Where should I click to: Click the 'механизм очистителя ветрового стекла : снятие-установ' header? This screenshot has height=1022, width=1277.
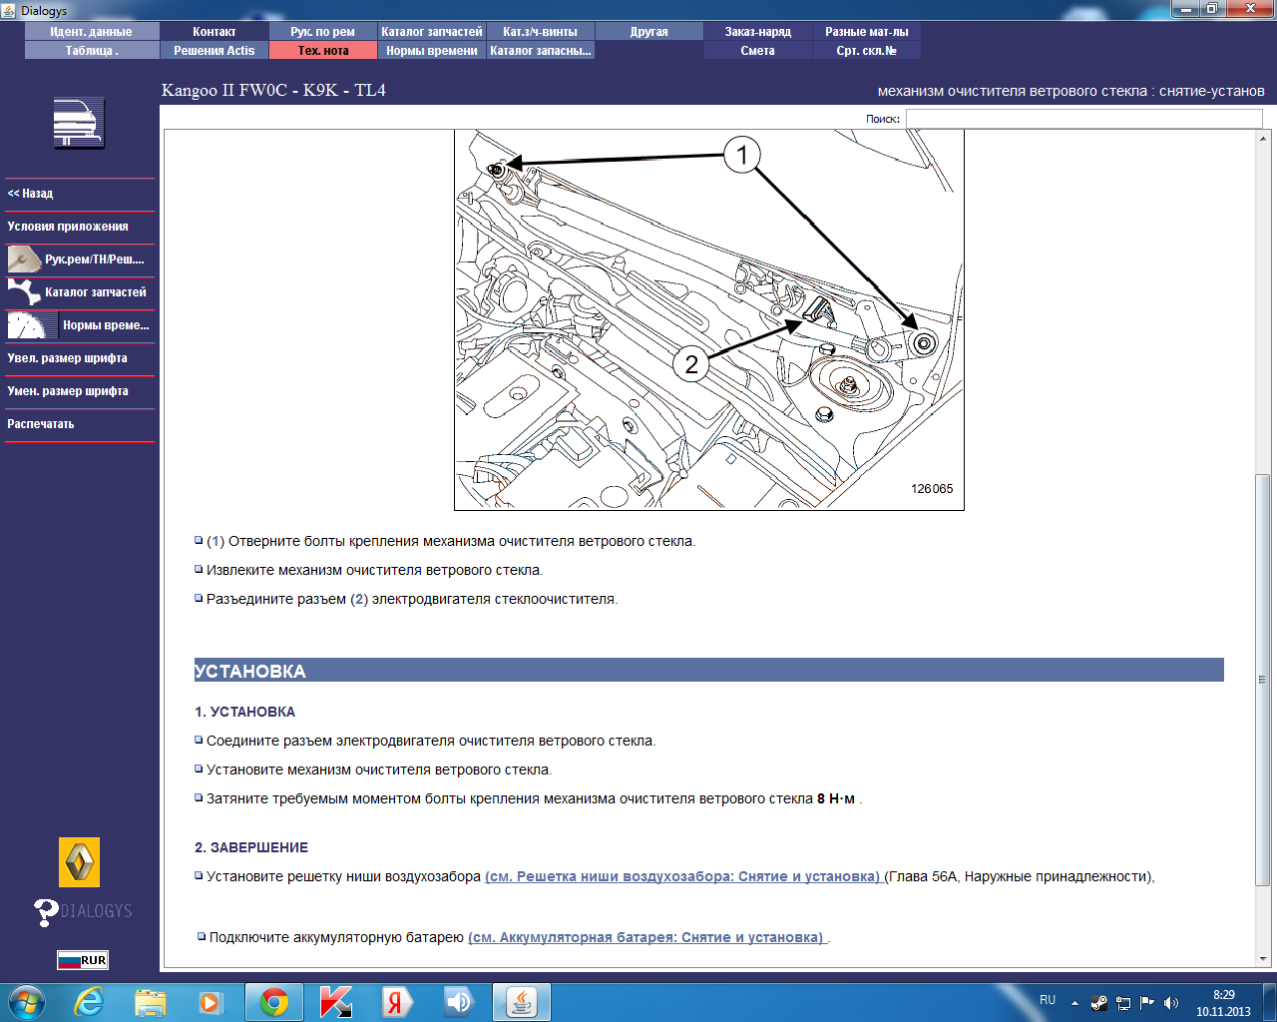(1071, 91)
